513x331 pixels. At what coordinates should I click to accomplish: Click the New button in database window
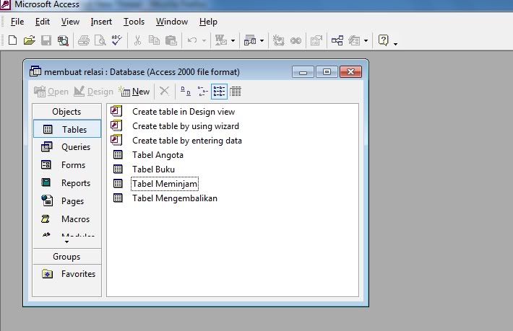(134, 92)
